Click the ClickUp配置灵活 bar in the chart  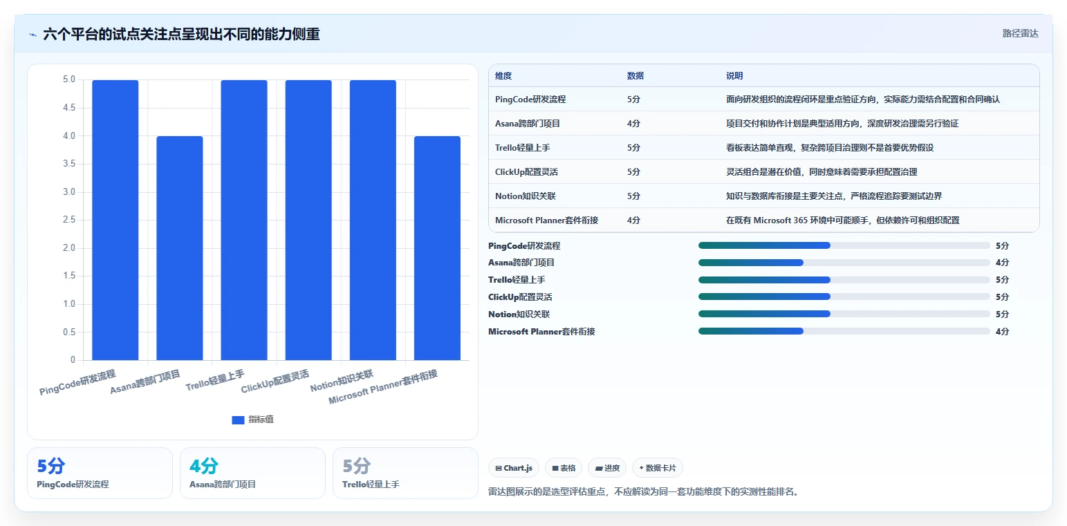(x=308, y=220)
